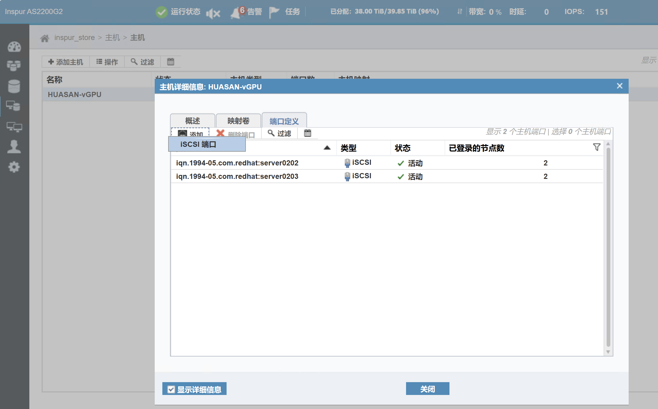Sort by name using the up arrow
The height and width of the screenshot is (409, 658).
coord(327,148)
